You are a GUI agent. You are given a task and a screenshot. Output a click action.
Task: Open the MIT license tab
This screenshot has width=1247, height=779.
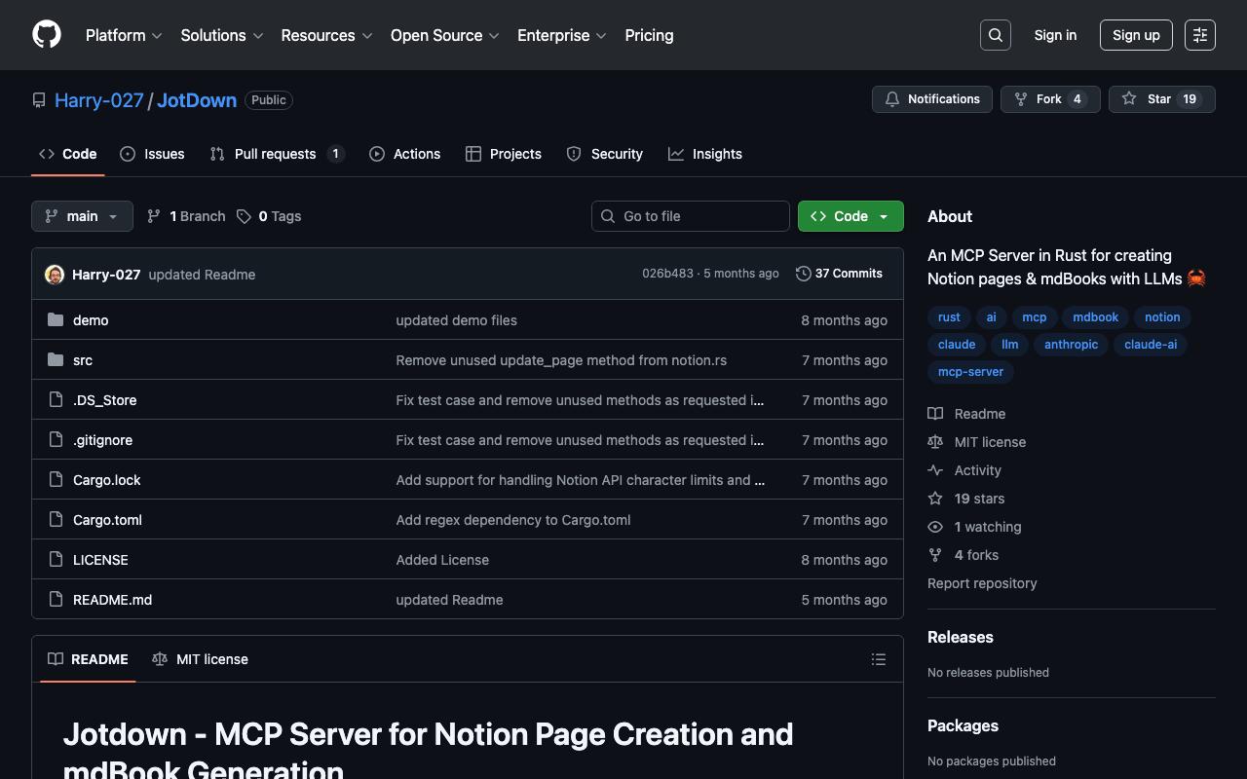coord(201,659)
